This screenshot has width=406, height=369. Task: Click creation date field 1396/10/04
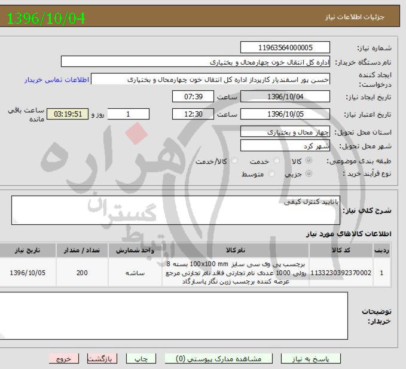[285, 96]
